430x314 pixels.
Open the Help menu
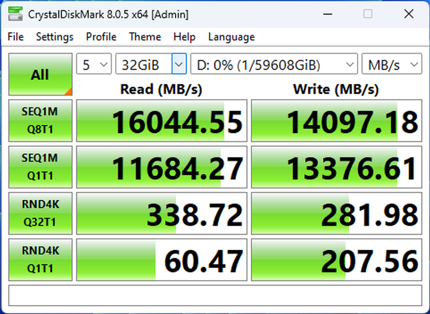[x=185, y=37]
